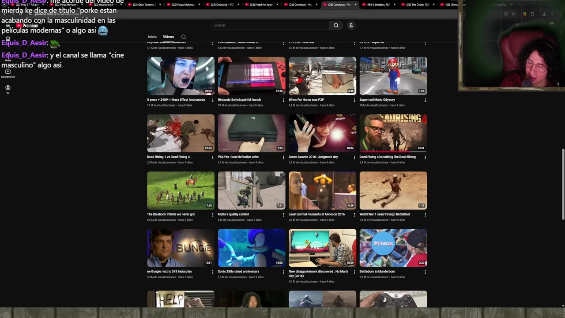Click the Buscar search field

tap(270, 25)
